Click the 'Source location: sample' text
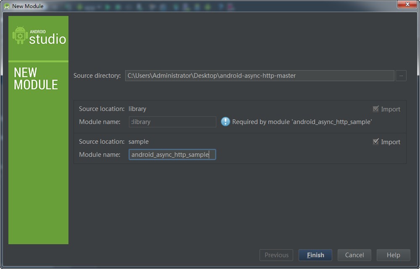This screenshot has width=420, height=269. (x=114, y=142)
